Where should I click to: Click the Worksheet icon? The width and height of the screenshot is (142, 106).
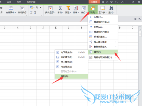103,8
